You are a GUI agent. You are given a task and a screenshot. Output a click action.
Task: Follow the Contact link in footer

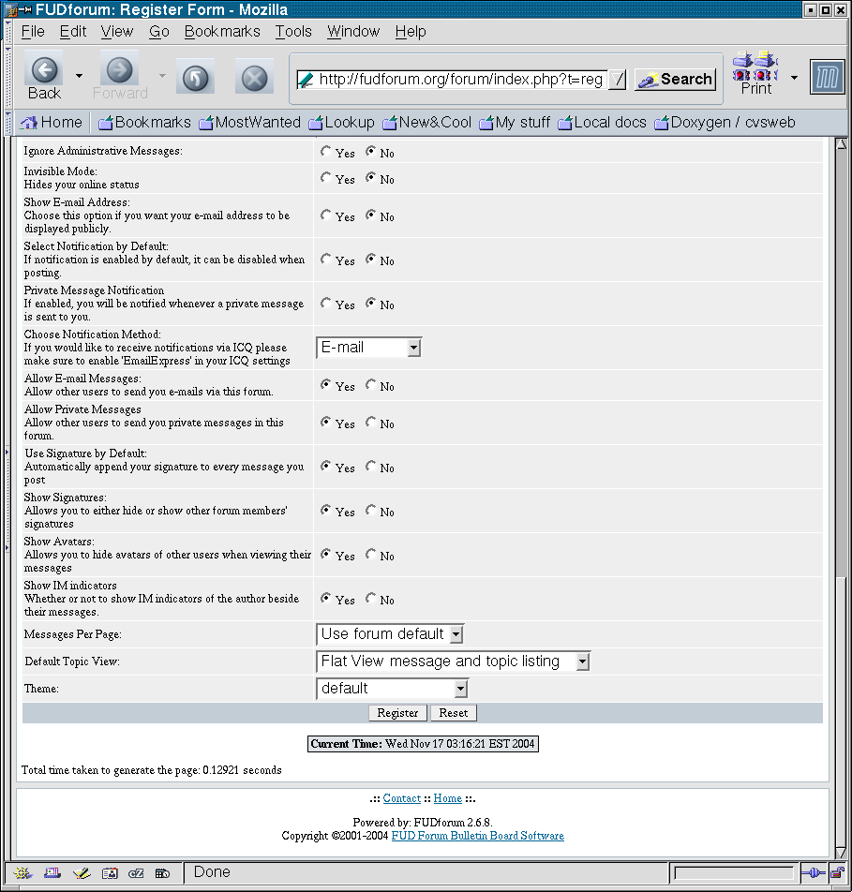point(402,798)
